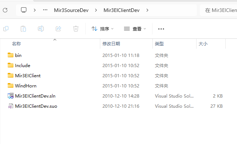Click the Delete trash icon in the toolbar
Image resolution: width=237 pixels, height=144 pixels.
(x=76, y=29)
